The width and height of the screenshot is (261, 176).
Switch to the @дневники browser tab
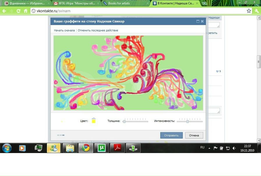(x=26, y=3)
